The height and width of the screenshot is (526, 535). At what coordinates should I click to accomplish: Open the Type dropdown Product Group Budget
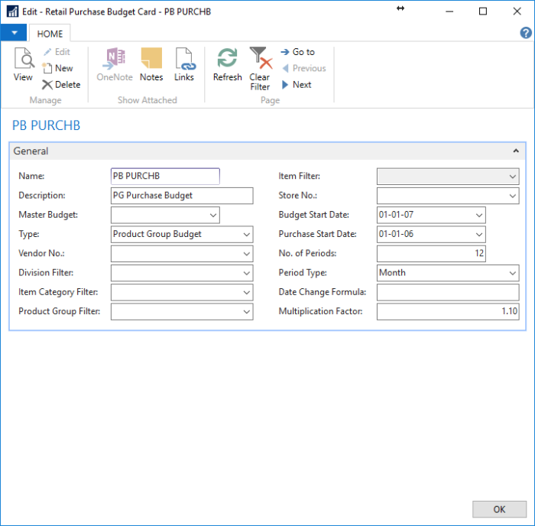(246, 235)
